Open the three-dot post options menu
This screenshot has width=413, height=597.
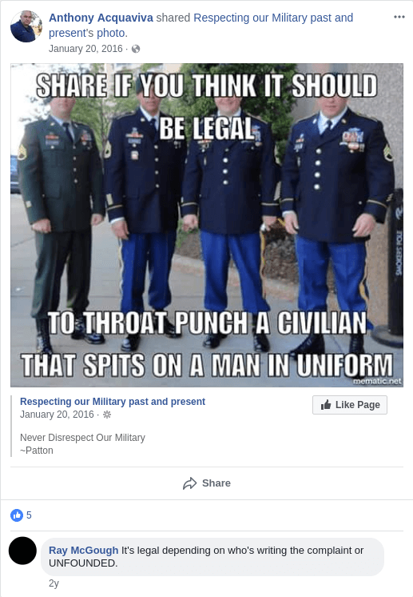(x=399, y=17)
